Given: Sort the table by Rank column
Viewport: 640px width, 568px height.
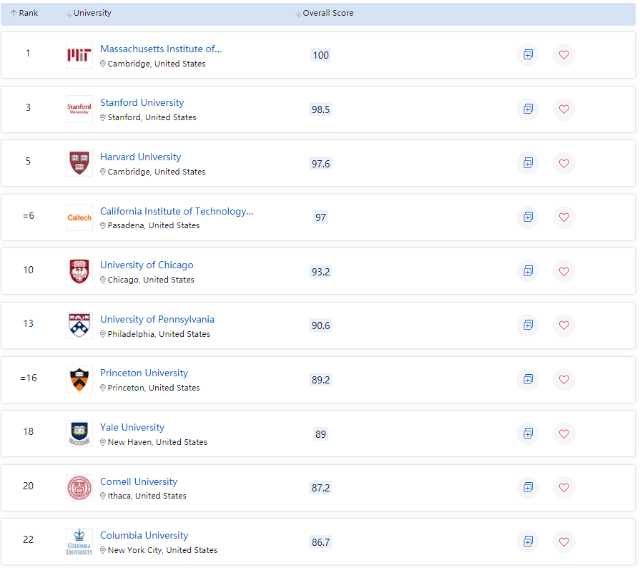Looking at the screenshot, I should 24,13.
